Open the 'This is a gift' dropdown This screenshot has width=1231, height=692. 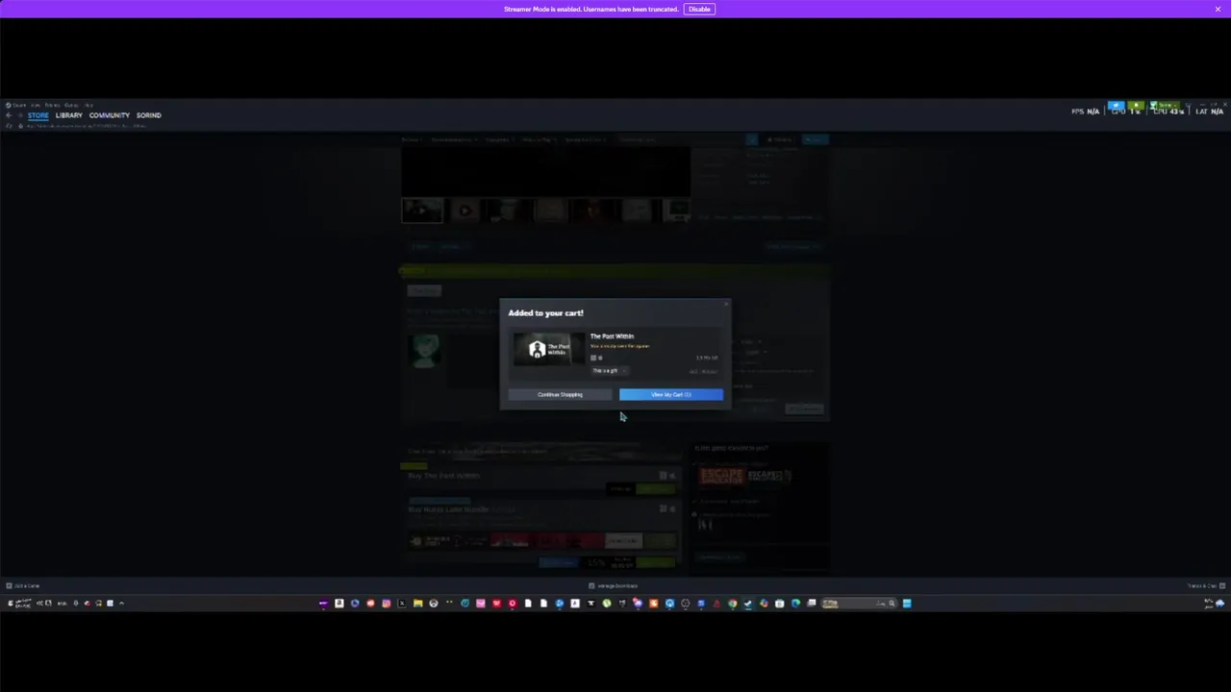coord(609,370)
